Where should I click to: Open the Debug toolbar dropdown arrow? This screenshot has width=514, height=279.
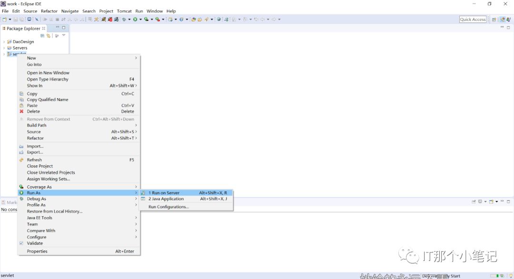click(129, 20)
